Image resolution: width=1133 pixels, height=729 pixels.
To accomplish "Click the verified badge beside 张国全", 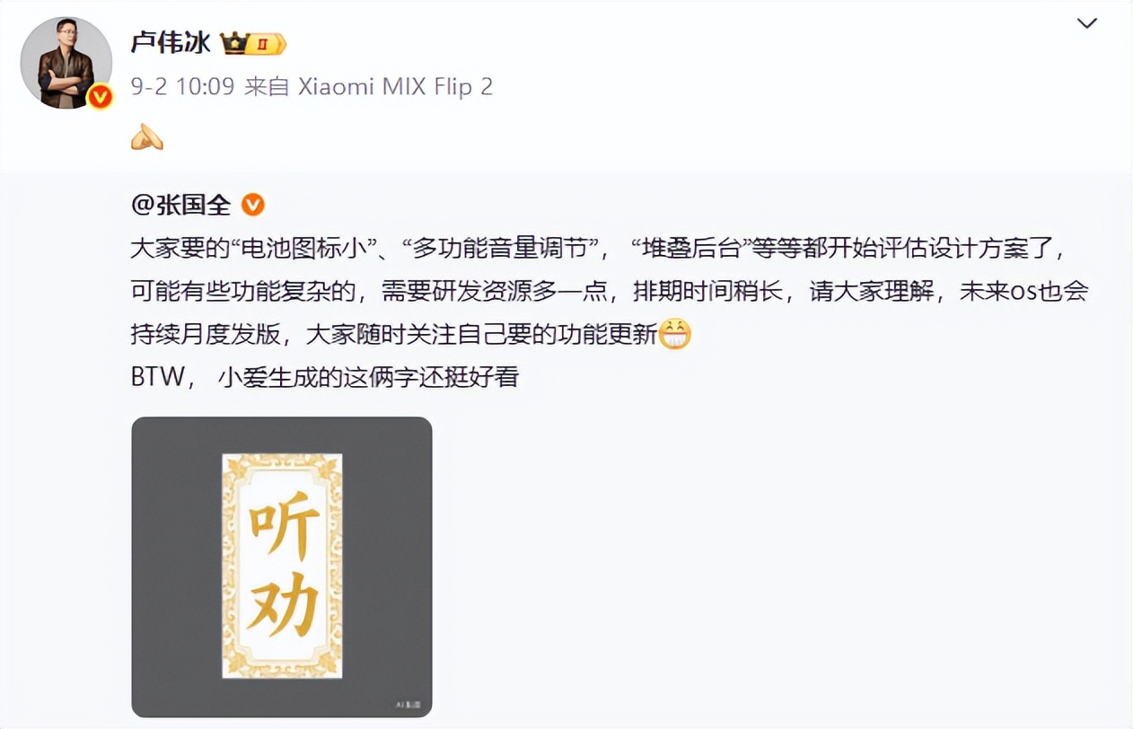I will coord(254,205).
